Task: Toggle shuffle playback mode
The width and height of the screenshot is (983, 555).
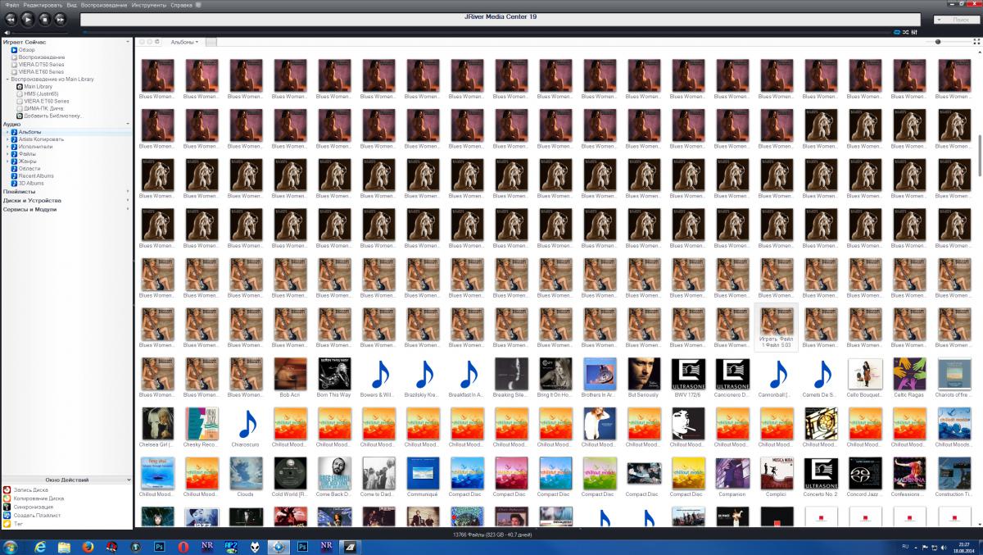Action: (x=905, y=33)
